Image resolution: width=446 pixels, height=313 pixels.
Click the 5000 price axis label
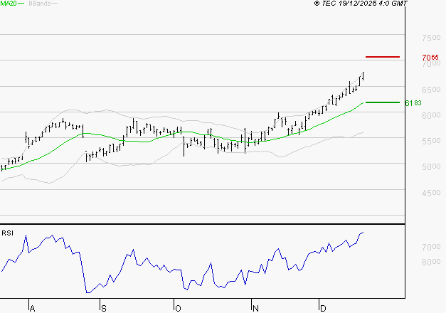pos(431,166)
